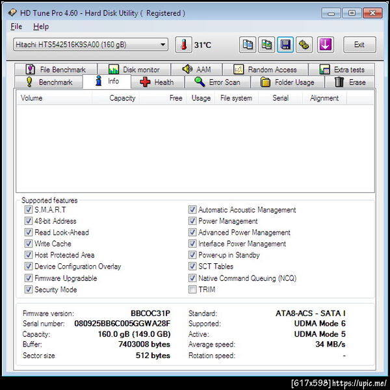This screenshot has width=390, height=390.
Task: Toggle the Native Command Queuing (NCQ) checkbox
Action: (192, 278)
